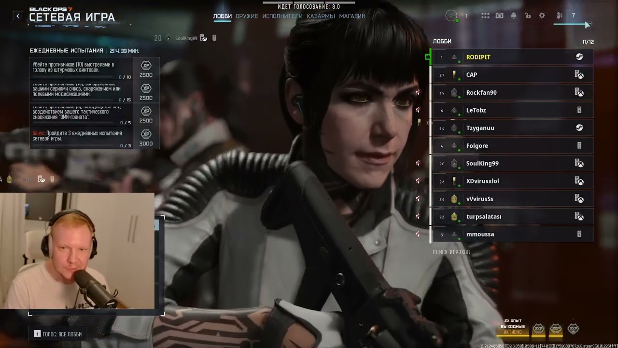
Task: Click console icon on mmoussa row
Action: coord(579,234)
